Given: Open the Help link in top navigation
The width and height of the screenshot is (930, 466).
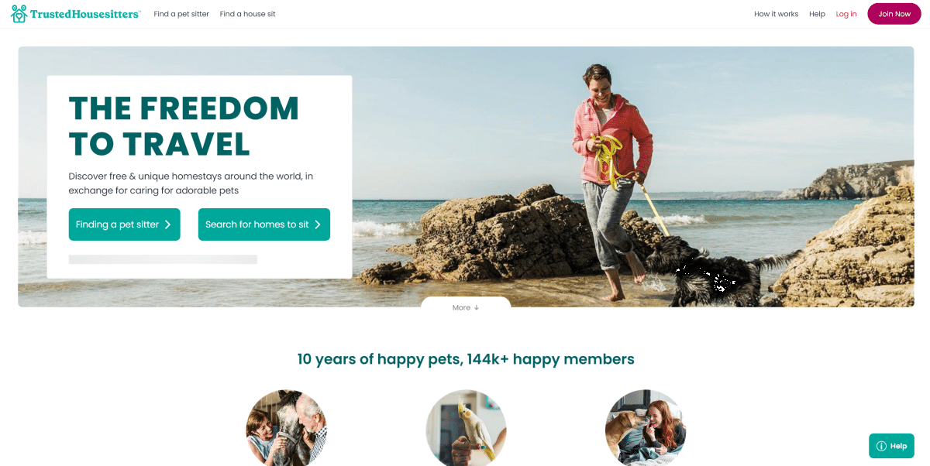Looking at the screenshot, I should tap(817, 14).
